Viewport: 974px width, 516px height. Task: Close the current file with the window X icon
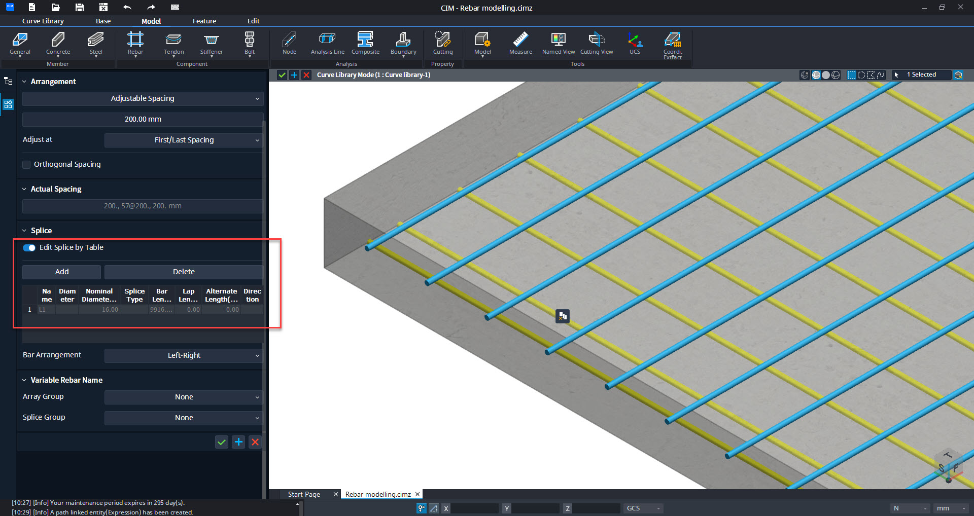coord(103,7)
